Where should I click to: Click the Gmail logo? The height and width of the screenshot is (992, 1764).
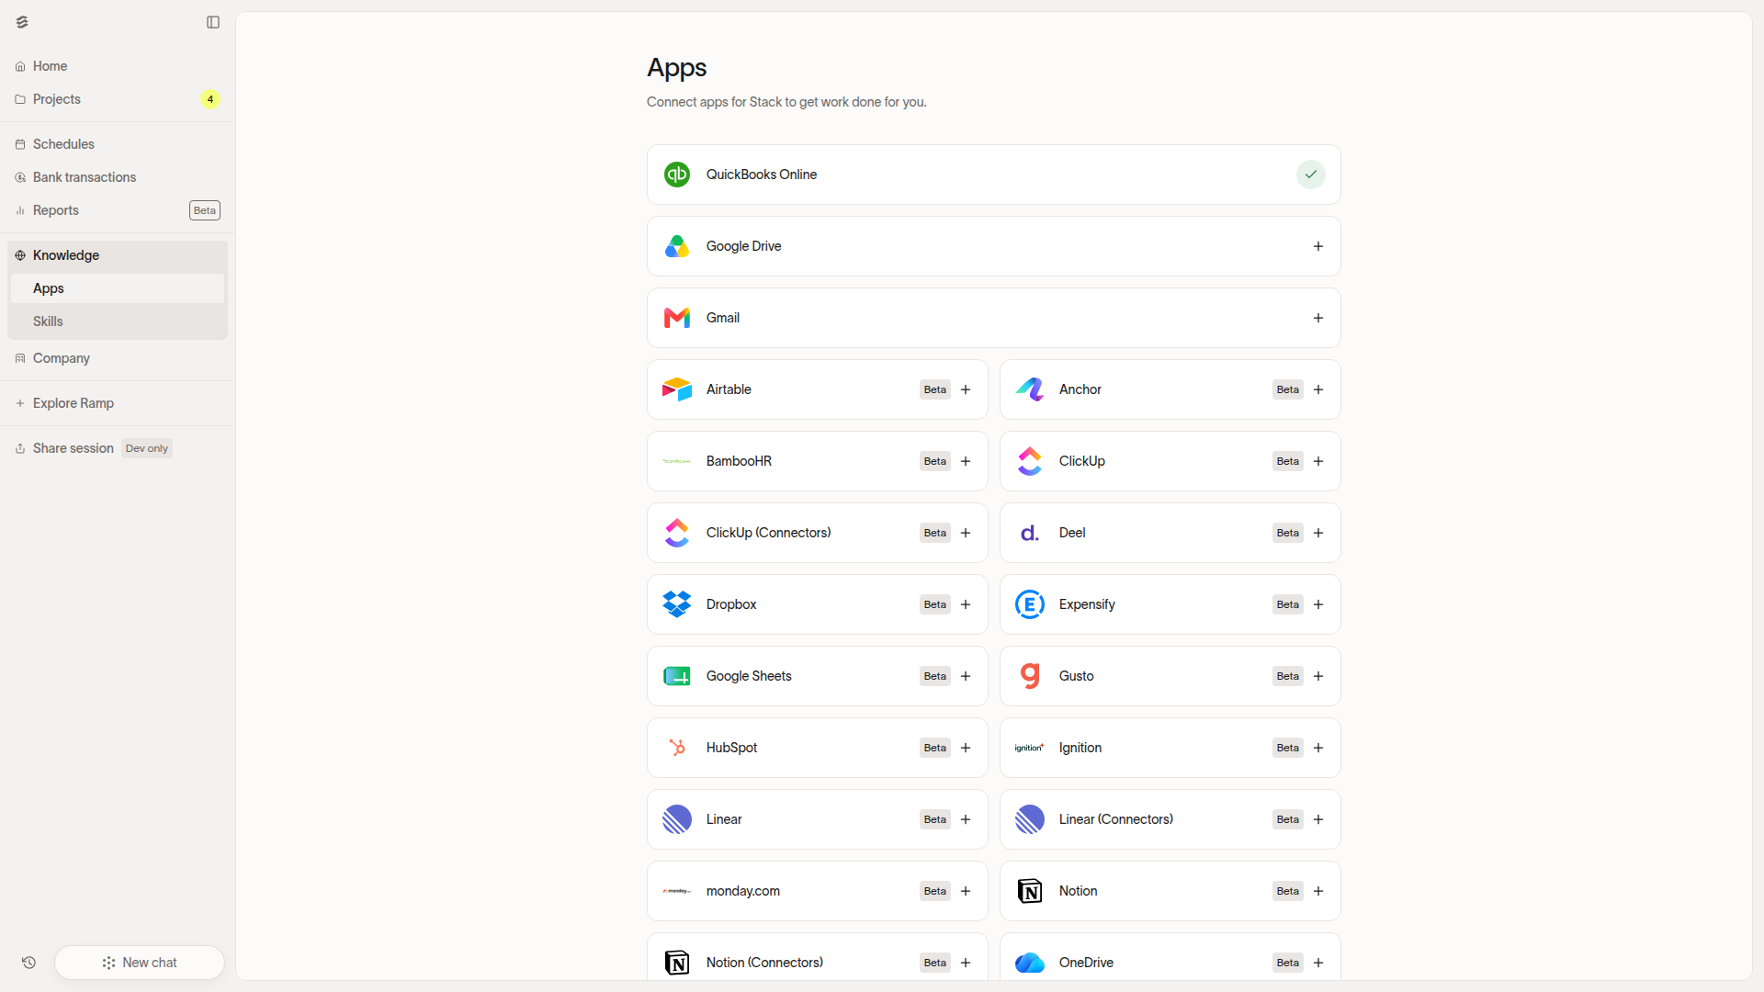(x=677, y=318)
